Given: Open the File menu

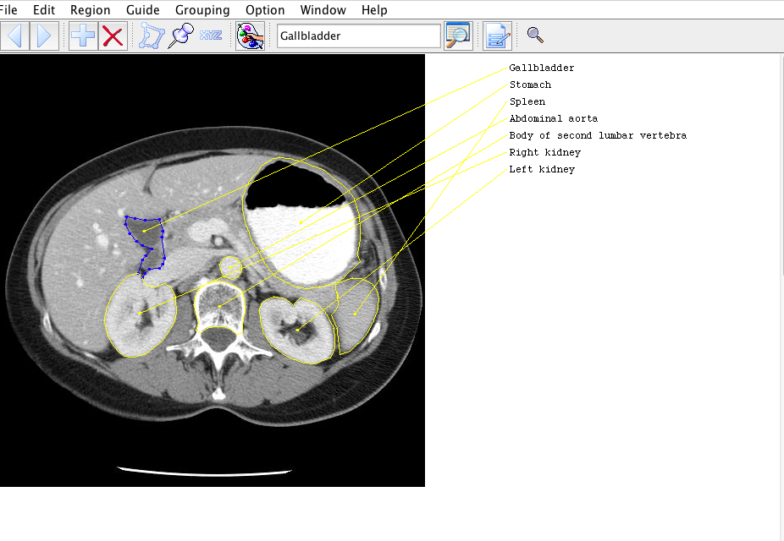Looking at the screenshot, I should click(x=8, y=10).
